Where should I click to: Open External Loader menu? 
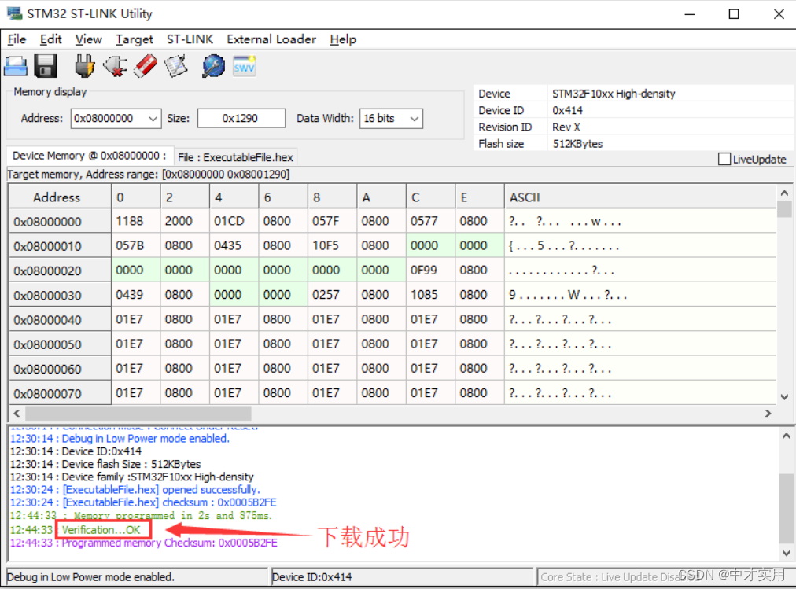(x=271, y=39)
